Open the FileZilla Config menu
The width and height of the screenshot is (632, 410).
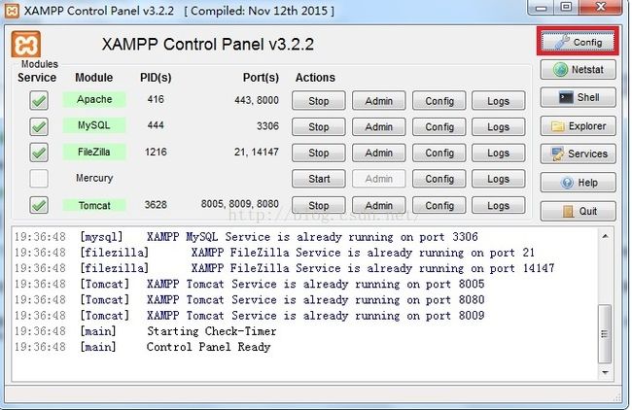(439, 154)
